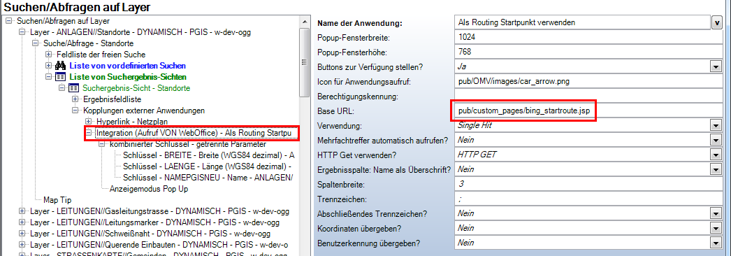Click Name der Anwendung text field
The height and width of the screenshot is (256, 731).
tap(582, 22)
